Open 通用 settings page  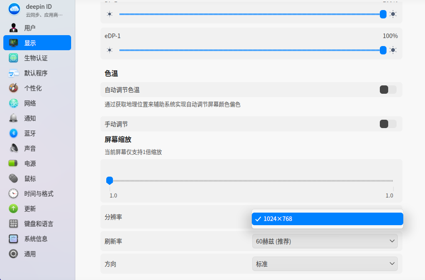click(37, 254)
